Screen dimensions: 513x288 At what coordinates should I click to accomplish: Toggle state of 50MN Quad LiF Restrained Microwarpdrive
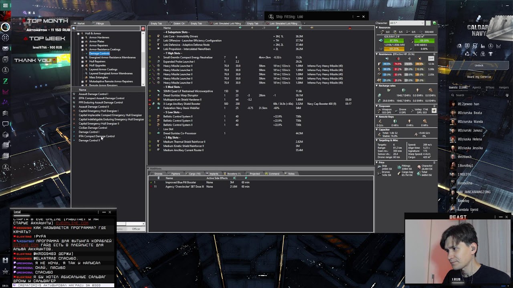(x=150, y=91)
